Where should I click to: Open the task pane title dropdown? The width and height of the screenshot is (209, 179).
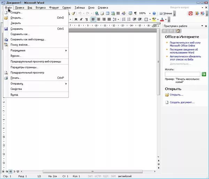tap(202, 26)
